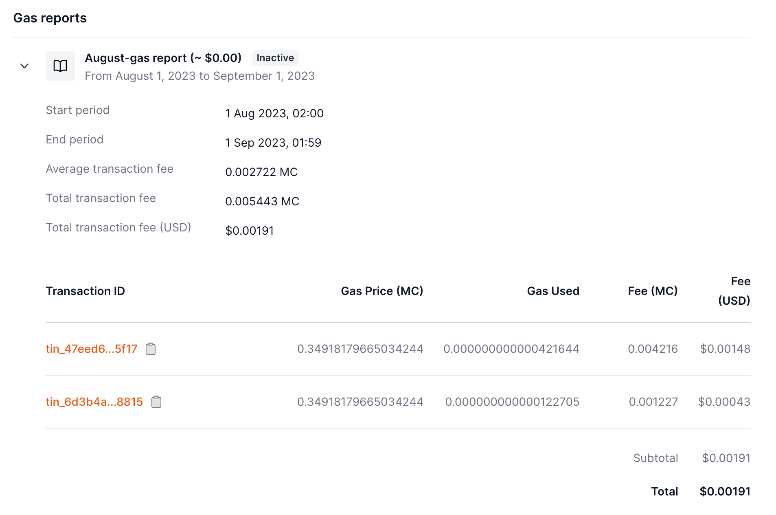The image size is (776, 515).
Task: Click the Gas Used column header
Action: coord(553,291)
